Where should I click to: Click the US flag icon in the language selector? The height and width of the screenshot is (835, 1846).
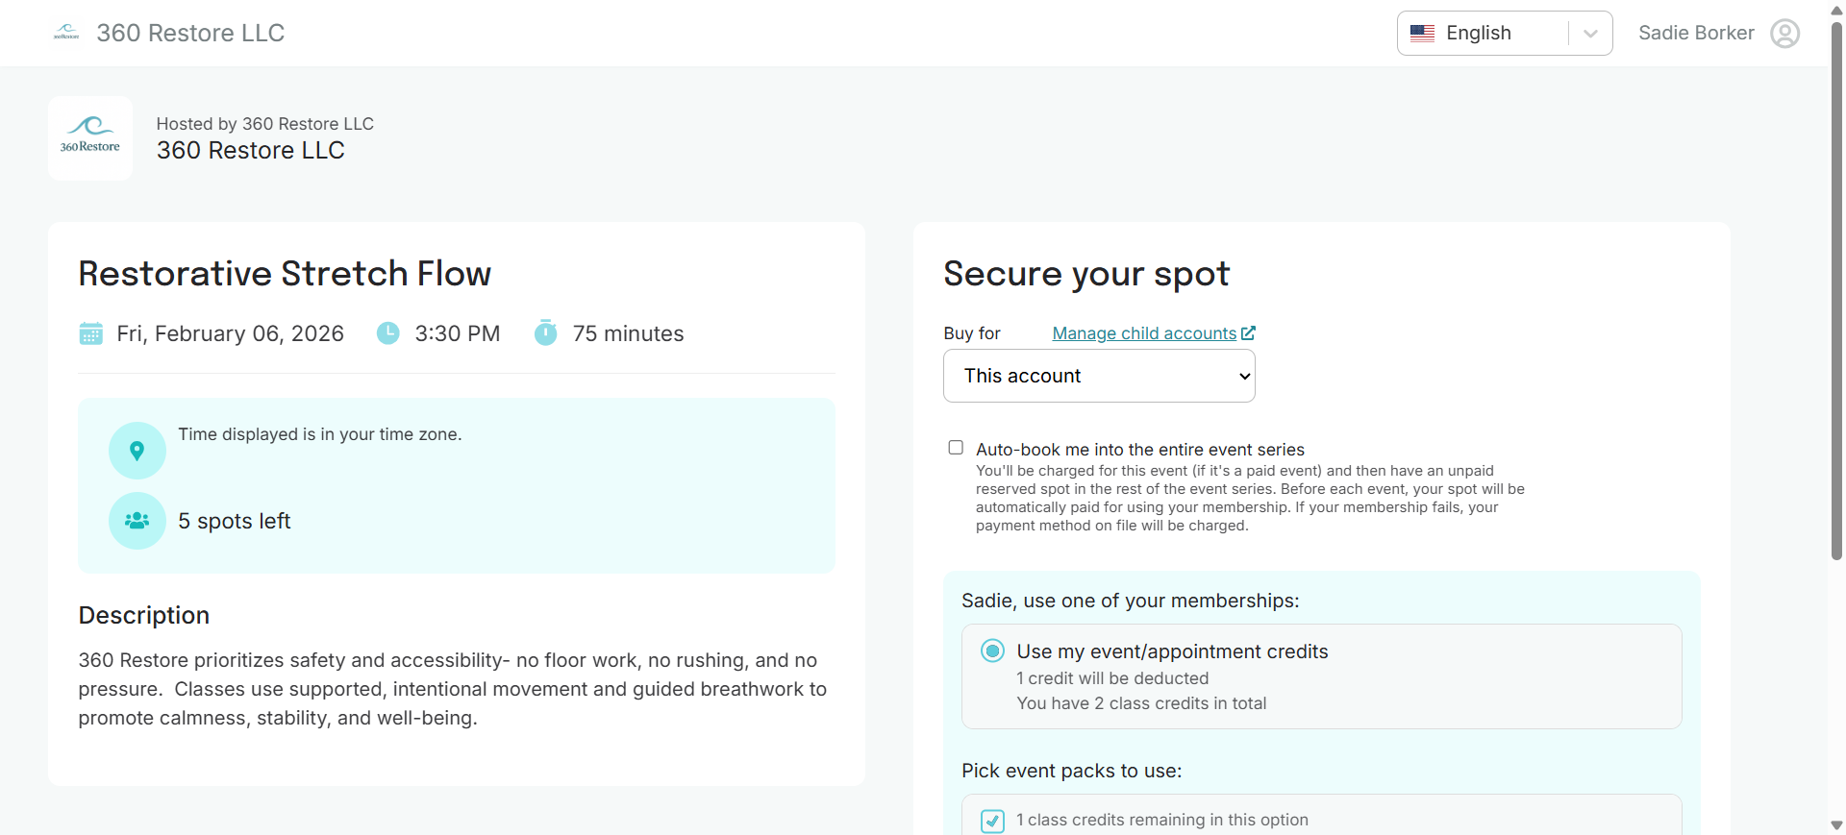tap(1423, 32)
